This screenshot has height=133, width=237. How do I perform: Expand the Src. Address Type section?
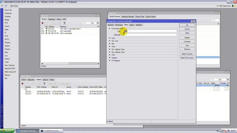(110, 49)
